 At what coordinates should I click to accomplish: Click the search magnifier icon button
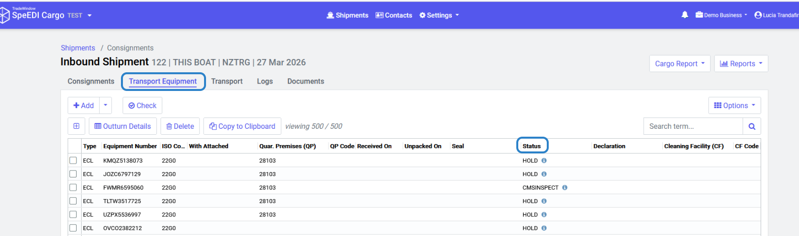pos(751,126)
